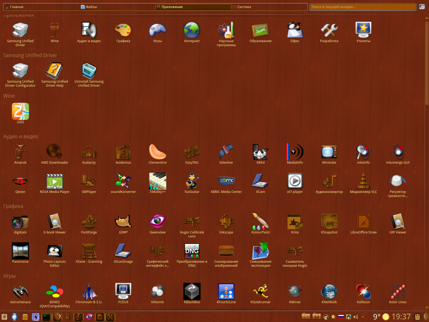Launch FontForge font editor

tap(89, 224)
